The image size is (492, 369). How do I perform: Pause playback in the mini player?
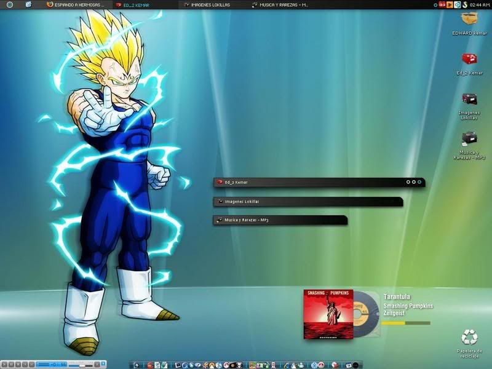point(11,365)
